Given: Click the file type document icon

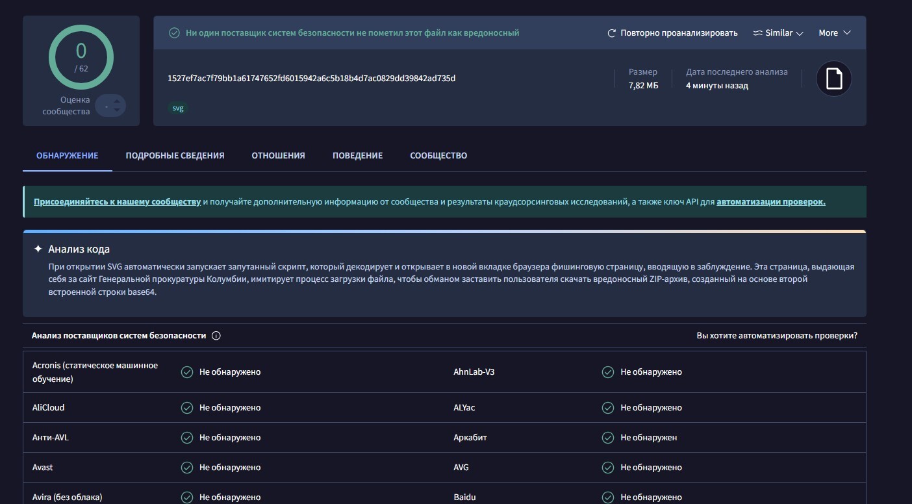Looking at the screenshot, I should pos(833,79).
